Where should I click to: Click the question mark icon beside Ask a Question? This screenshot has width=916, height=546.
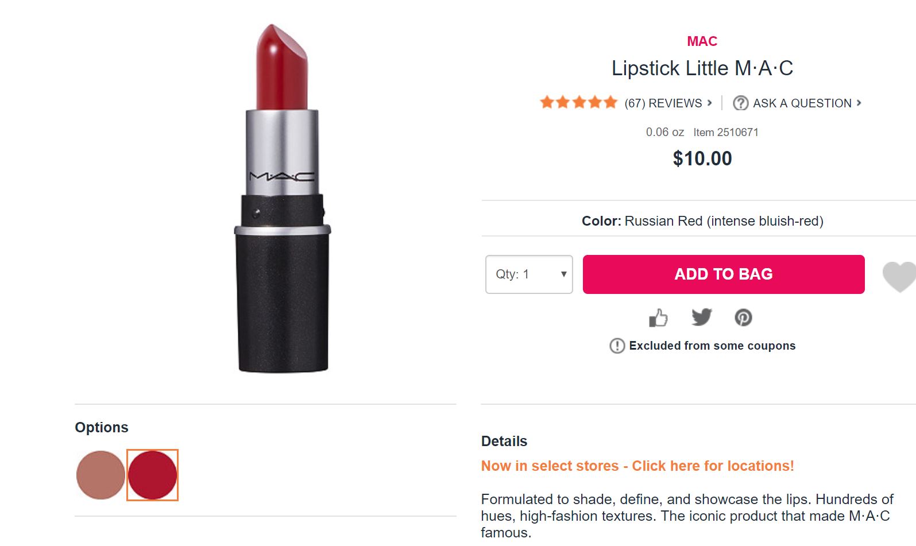click(x=741, y=103)
